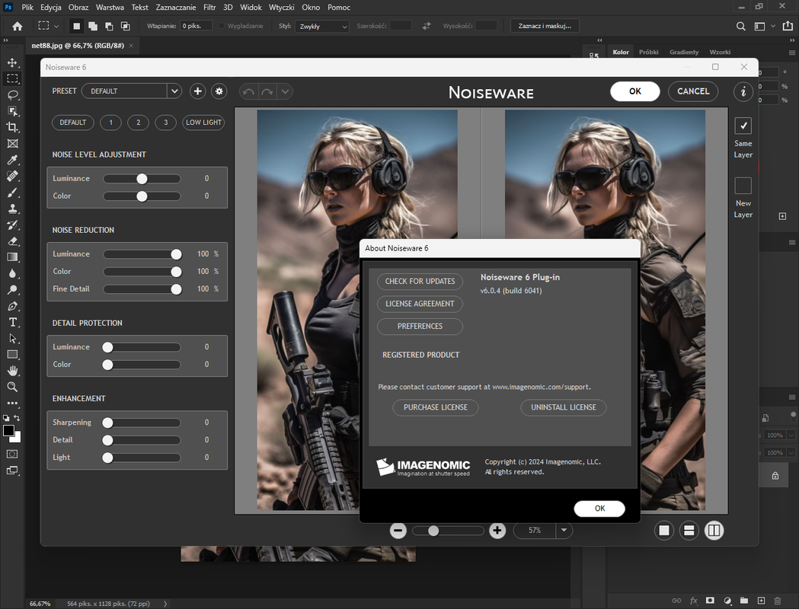Select the Frame tool
The width and height of the screenshot is (799, 609).
pos(12,144)
